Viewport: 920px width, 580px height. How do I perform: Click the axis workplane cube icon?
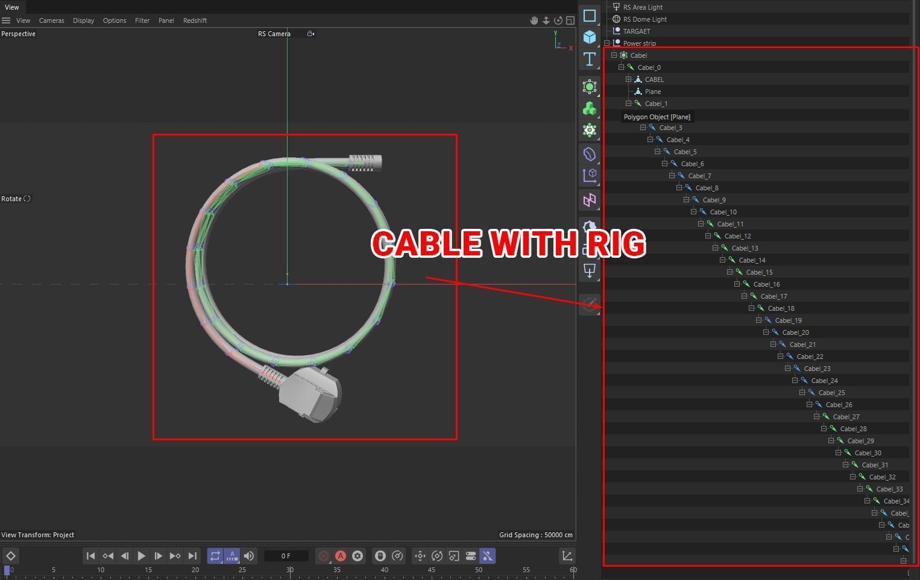[x=590, y=176]
